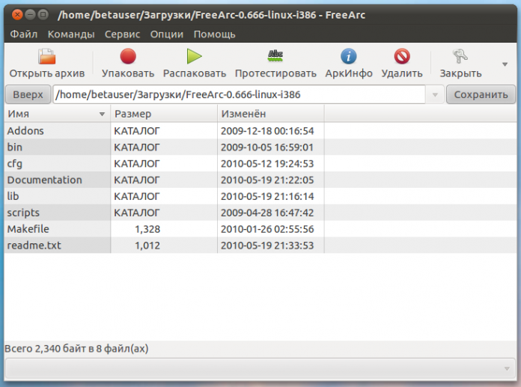Open the Помощь menu
Screen dimensions: 521x387
click(214, 34)
